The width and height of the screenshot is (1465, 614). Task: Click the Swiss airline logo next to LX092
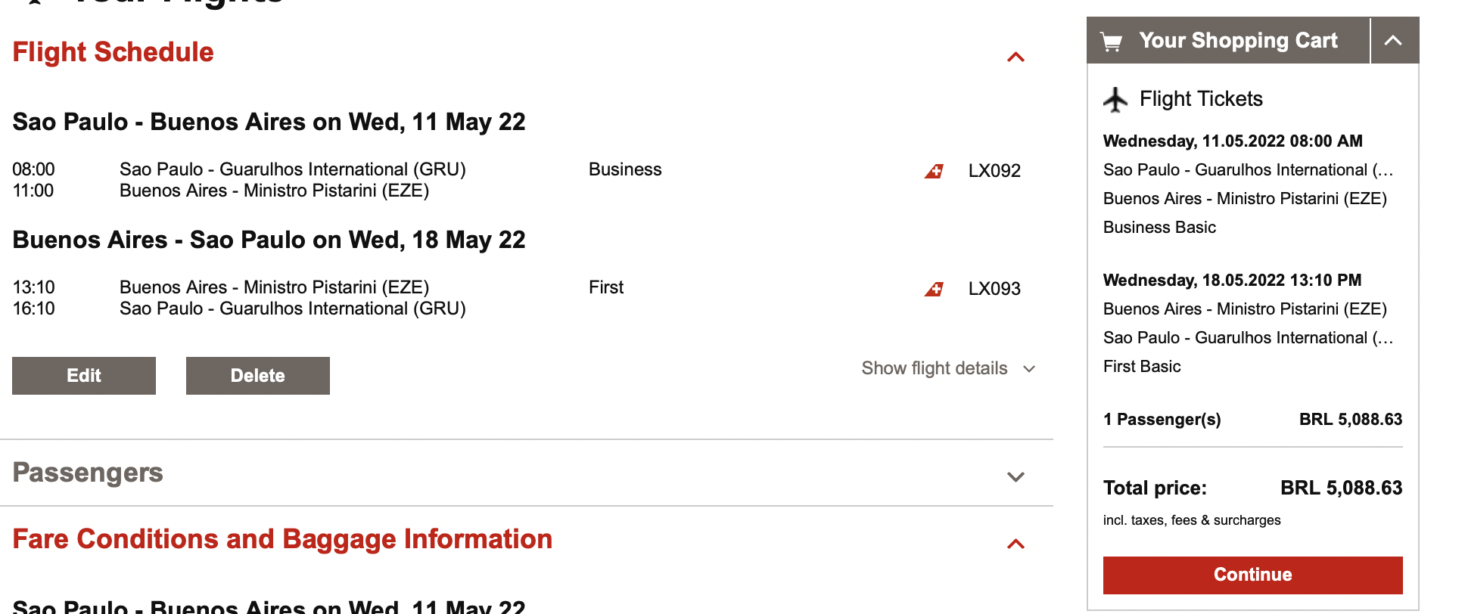pos(934,171)
